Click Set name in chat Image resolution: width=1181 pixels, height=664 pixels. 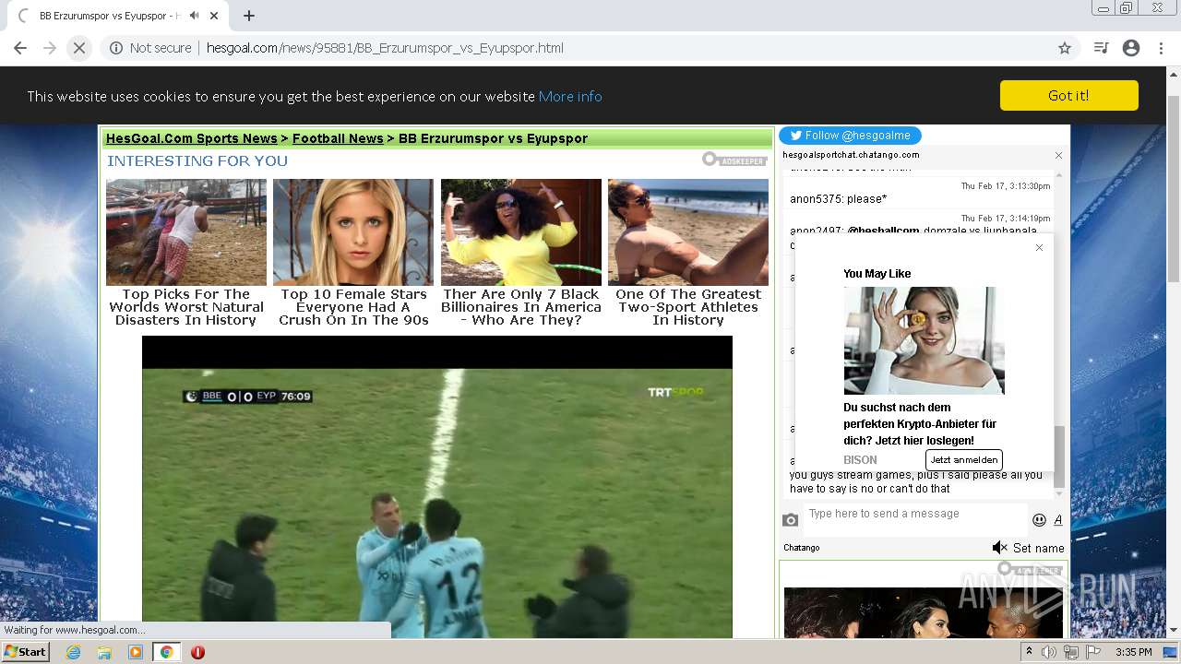coord(1039,548)
